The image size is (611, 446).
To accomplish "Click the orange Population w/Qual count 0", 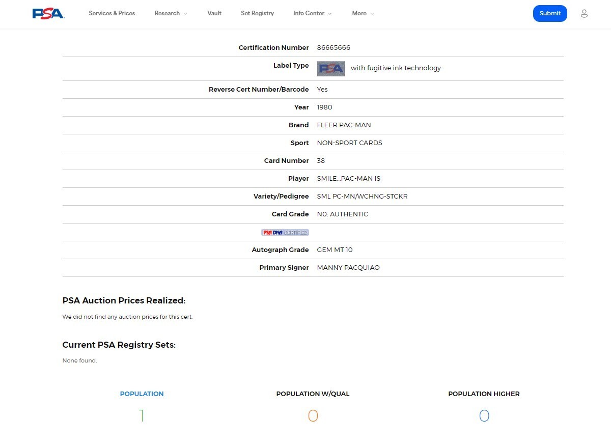I will pyautogui.click(x=313, y=416).
